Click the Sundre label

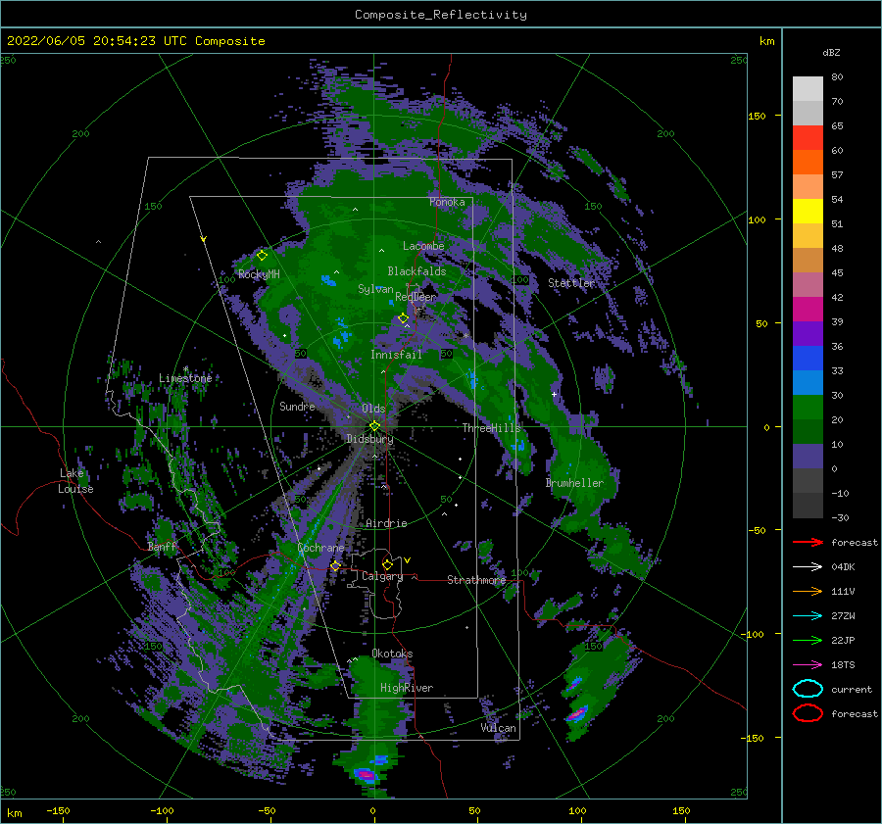click(297, 406)
